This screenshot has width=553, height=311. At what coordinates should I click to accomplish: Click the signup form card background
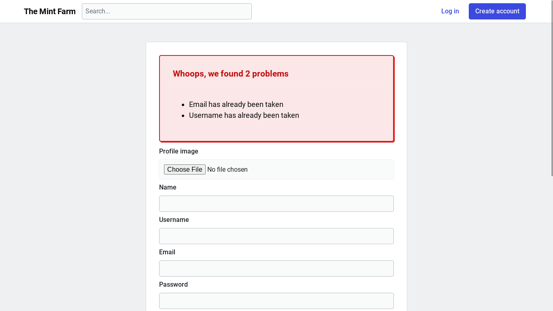click(276, 49)
